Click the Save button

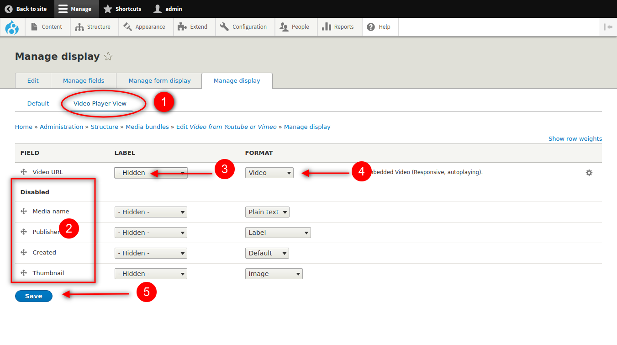(34, 296)
